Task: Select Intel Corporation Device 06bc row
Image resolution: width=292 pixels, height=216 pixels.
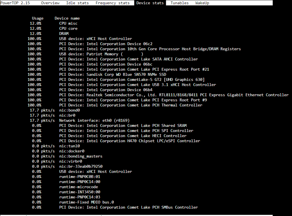Action: tap(90, 64)
